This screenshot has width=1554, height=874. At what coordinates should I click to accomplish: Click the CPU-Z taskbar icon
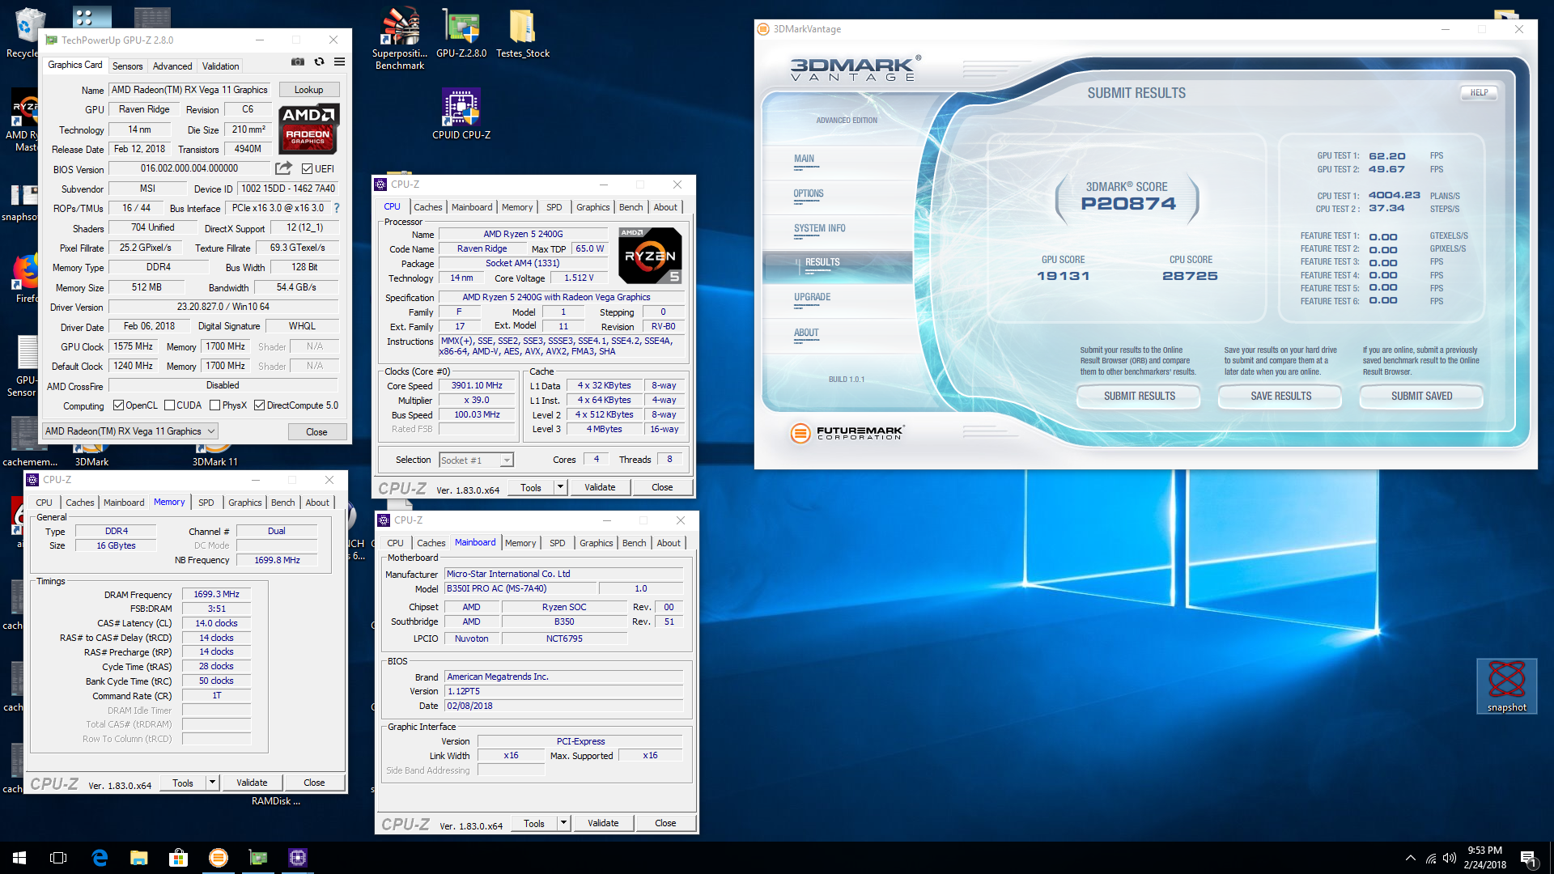coord(298,858)
